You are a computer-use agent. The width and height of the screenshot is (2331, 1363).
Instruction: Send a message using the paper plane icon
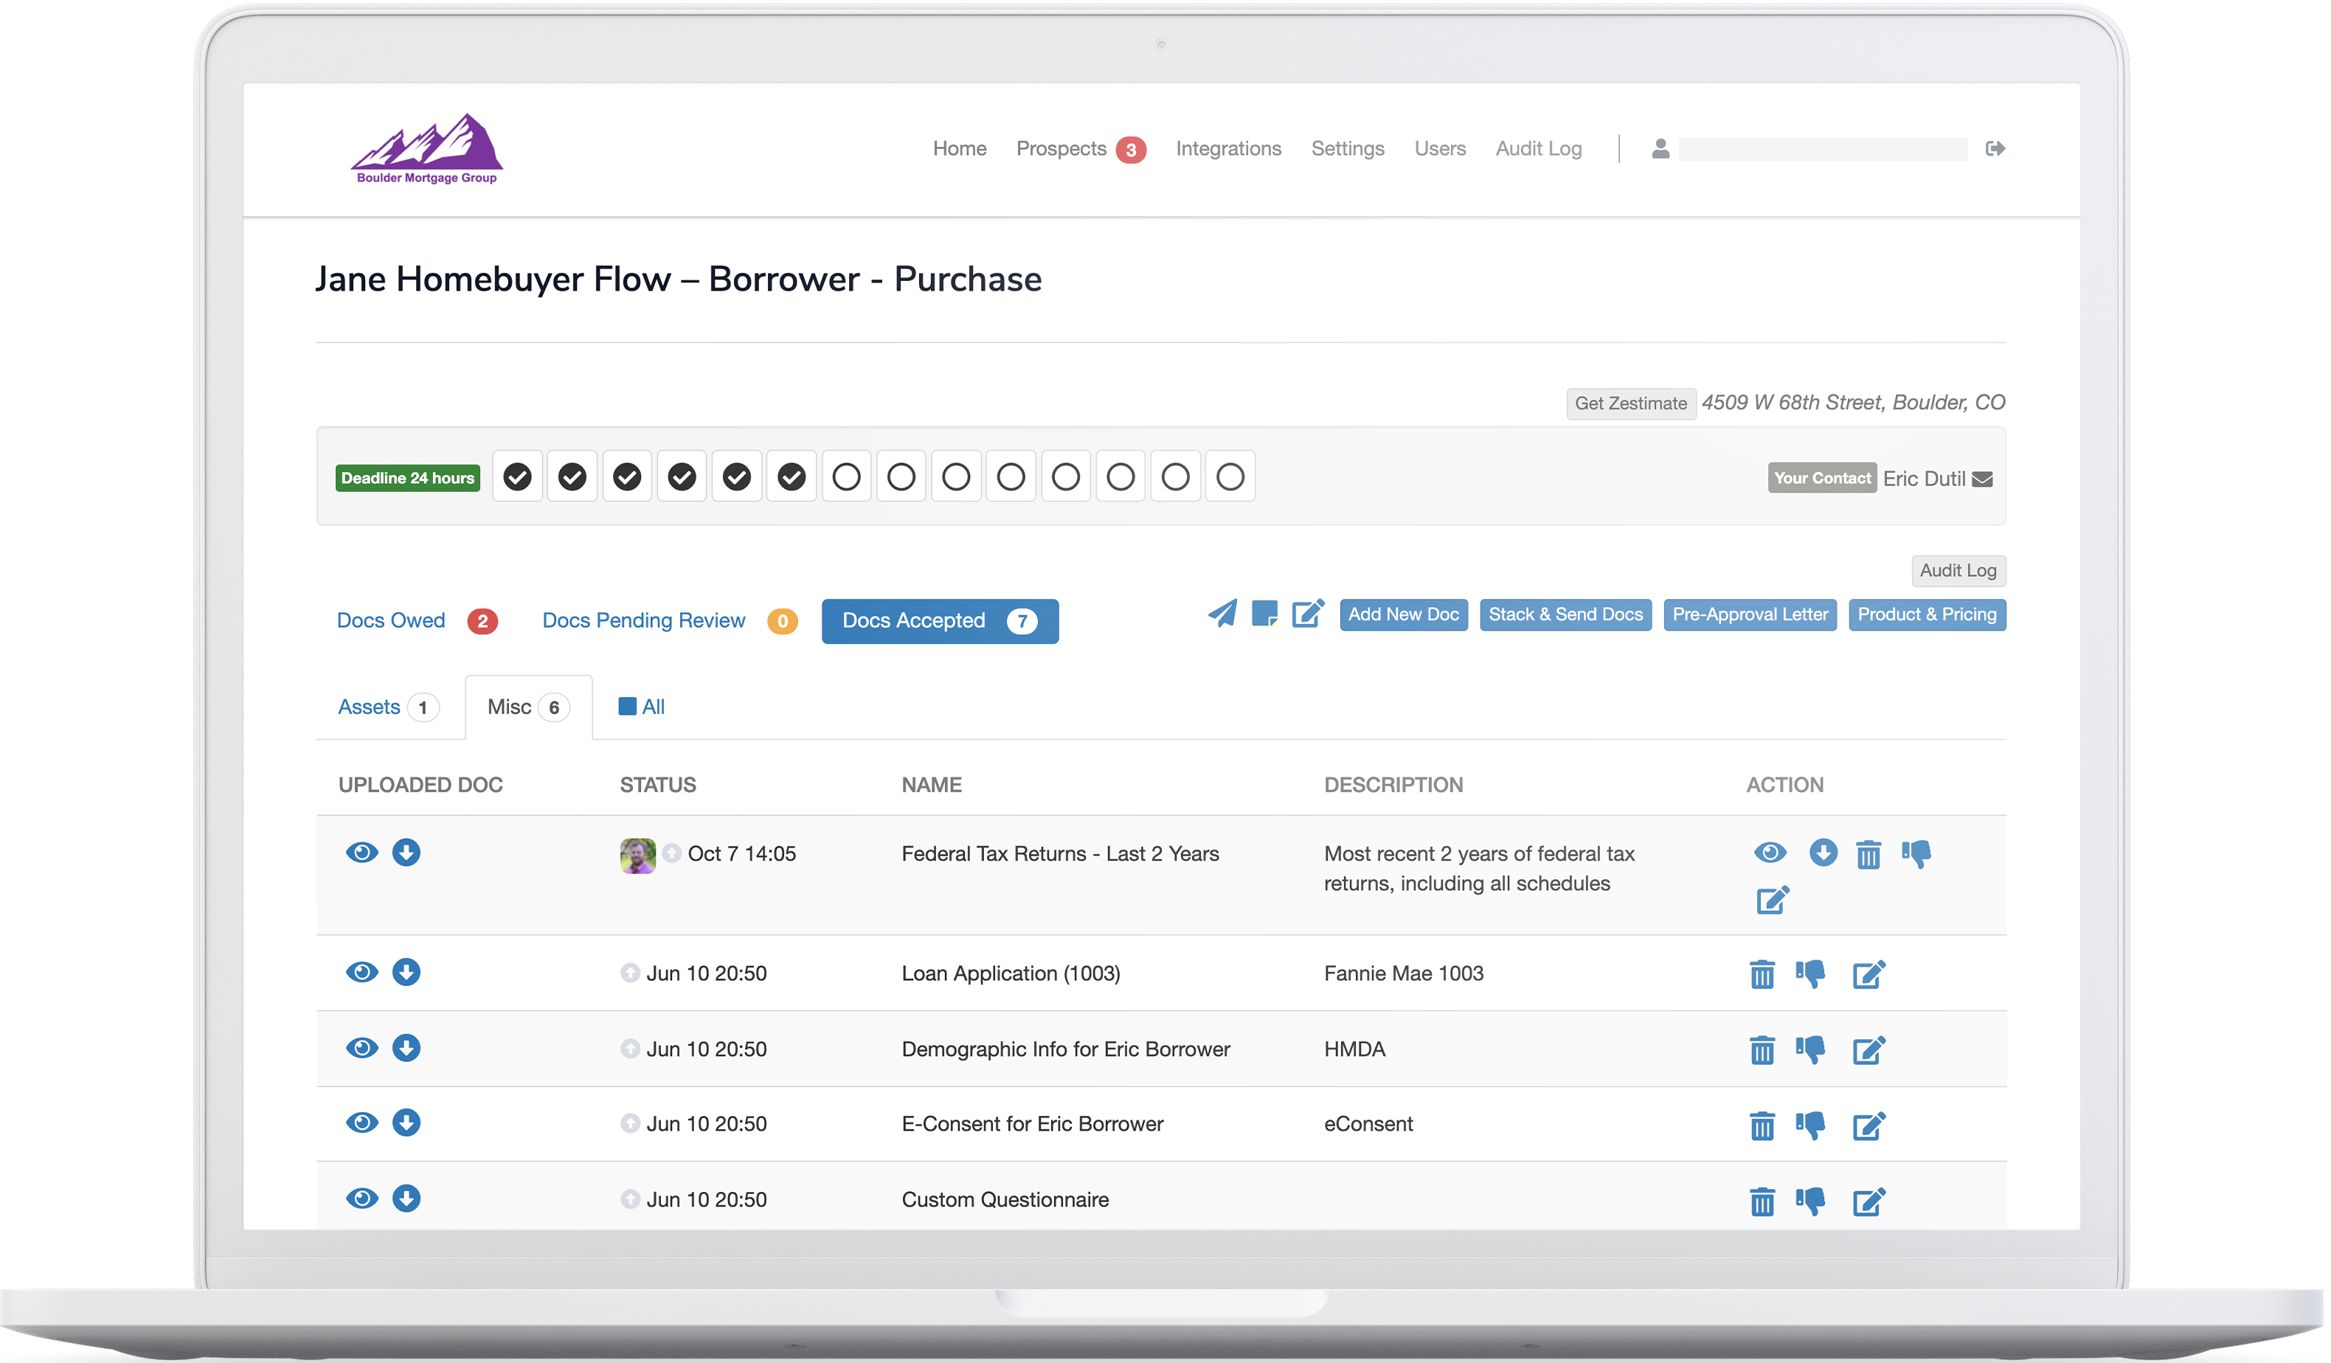(1223, 613)
